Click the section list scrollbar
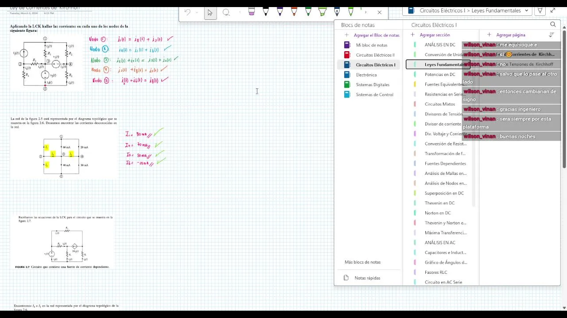 pyautogui.click(x=474, y=124)
